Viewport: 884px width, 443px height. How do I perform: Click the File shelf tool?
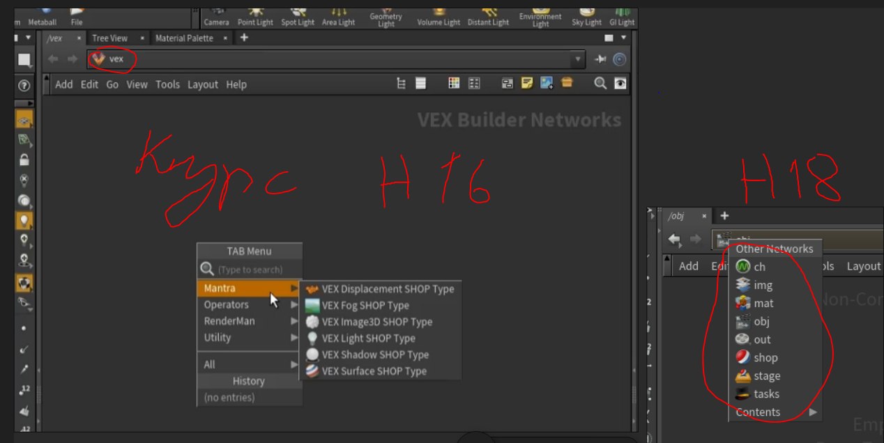pos(77,17)
